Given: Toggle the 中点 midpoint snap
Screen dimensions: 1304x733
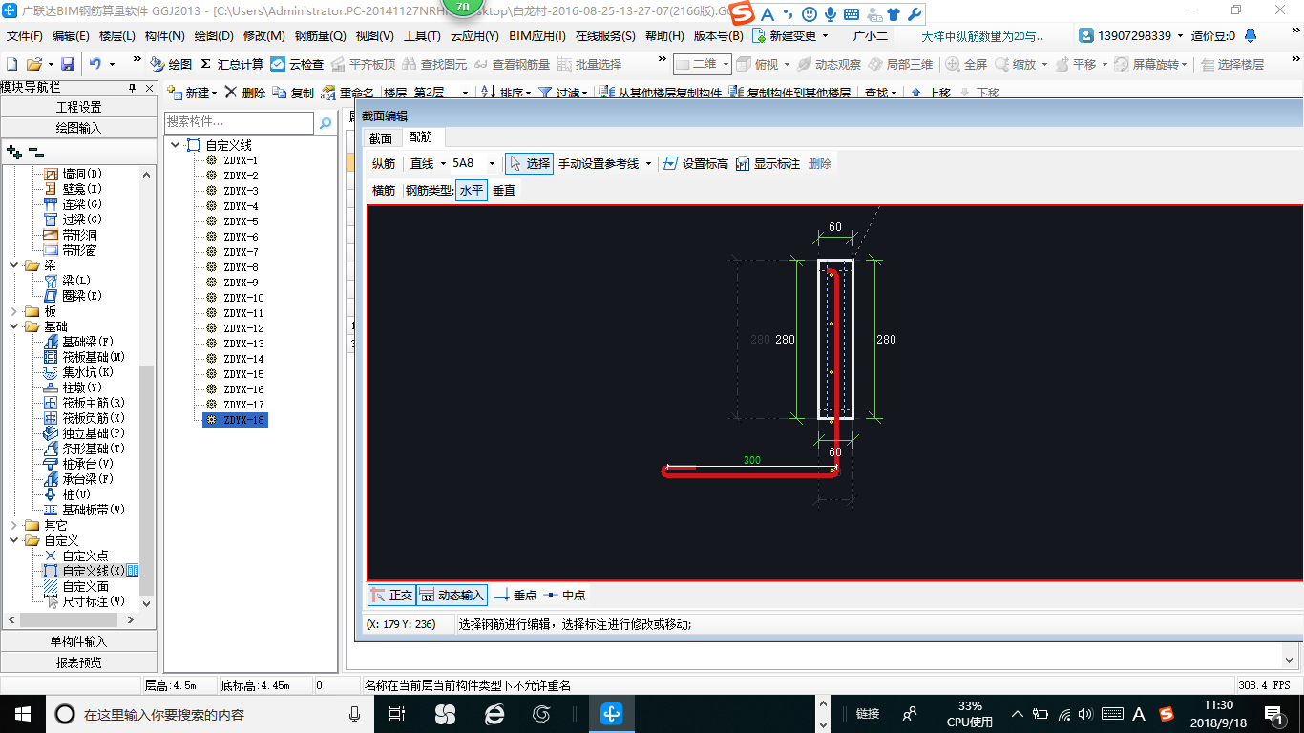Looking at the screenshot, I should [x=564, y=595].
